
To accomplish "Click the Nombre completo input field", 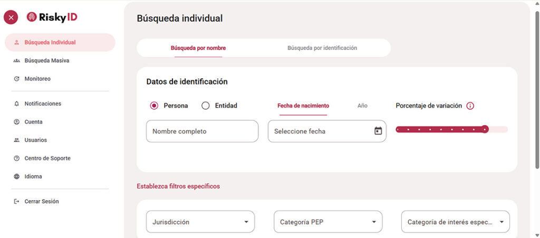I will [202, 131].
